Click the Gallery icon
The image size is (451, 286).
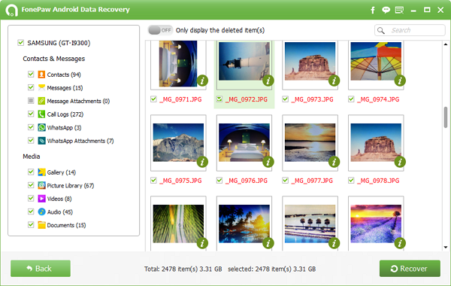pyautogui.click(x=41, y=172)
